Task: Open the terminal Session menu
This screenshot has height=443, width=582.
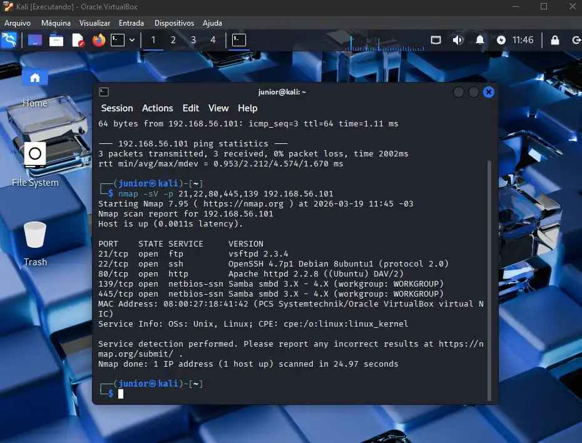Action: coord(117,108)
